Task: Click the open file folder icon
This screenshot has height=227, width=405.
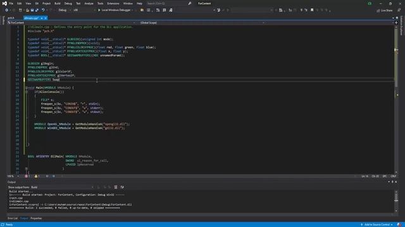Action: click(x=27, y=10)
